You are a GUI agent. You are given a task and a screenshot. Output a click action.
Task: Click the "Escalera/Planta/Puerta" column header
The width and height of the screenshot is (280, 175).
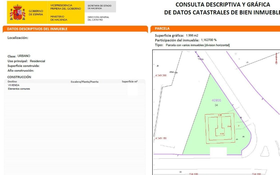click(84, 82)
